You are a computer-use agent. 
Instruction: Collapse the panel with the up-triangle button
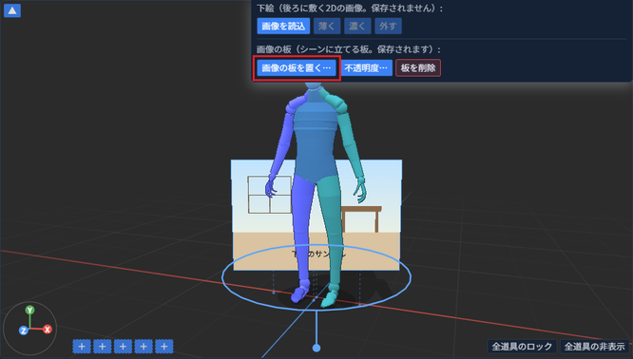[x=12, y=10]
